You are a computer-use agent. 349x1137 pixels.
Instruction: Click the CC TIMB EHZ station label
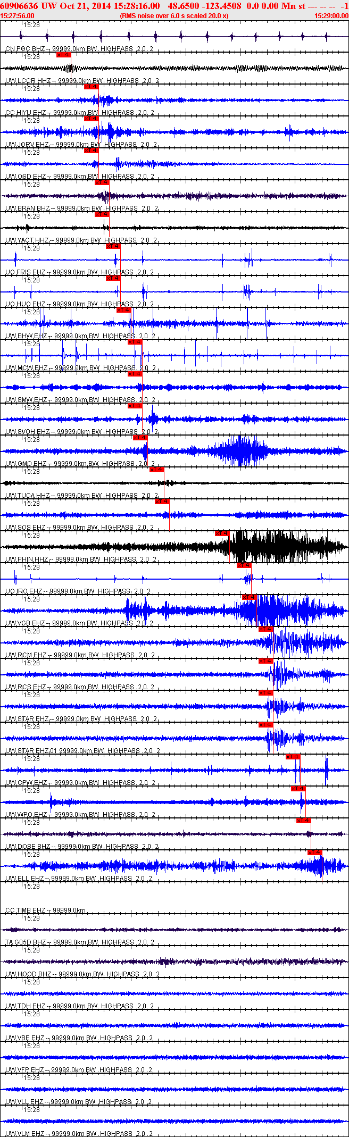[25, 910]
